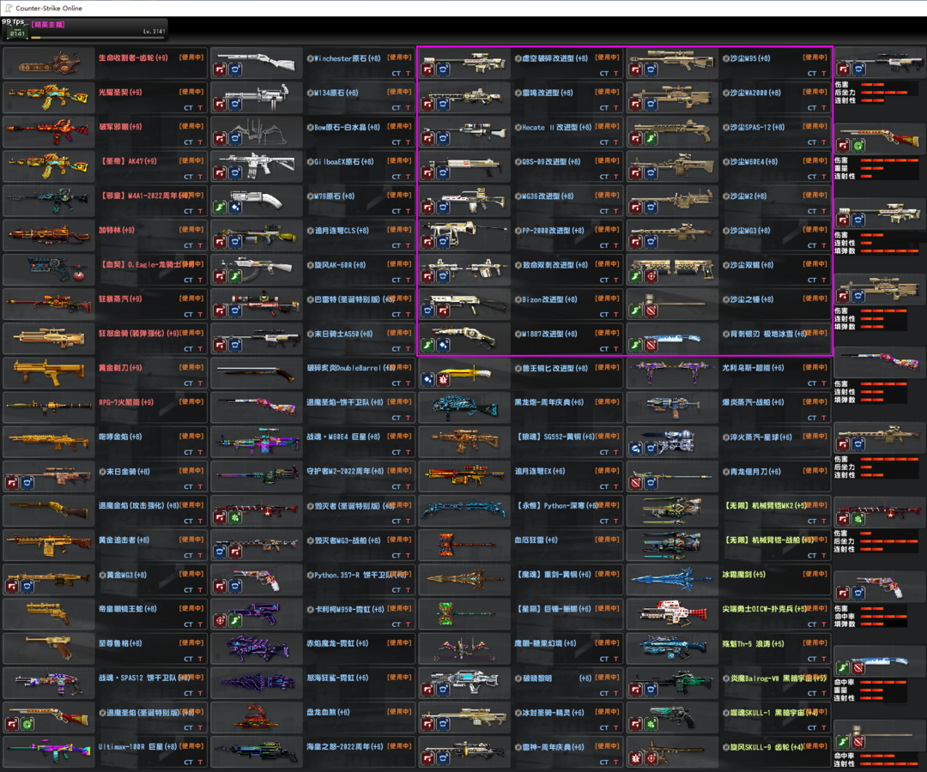Viewport: 927px width, 772px height.
Task: Select the 冰霜魔剑 (+5) sword icon
Action: tap(672, 579)
